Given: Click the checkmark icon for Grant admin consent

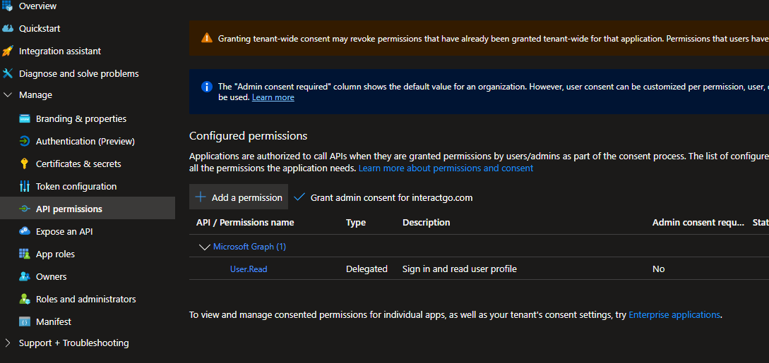Looking at the screenshot, I should 299,197.
